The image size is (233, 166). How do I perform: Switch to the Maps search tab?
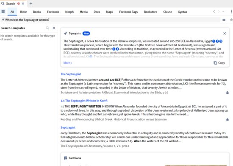110,12
